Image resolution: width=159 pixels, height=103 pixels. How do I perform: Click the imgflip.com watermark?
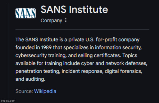[8, 101]
